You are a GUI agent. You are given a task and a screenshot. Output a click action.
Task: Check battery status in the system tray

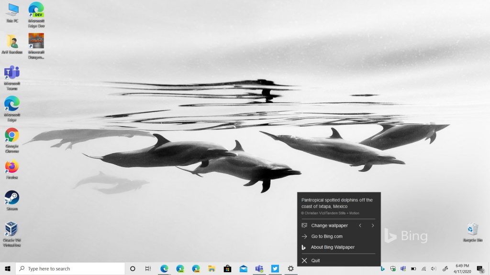(413, 269)
